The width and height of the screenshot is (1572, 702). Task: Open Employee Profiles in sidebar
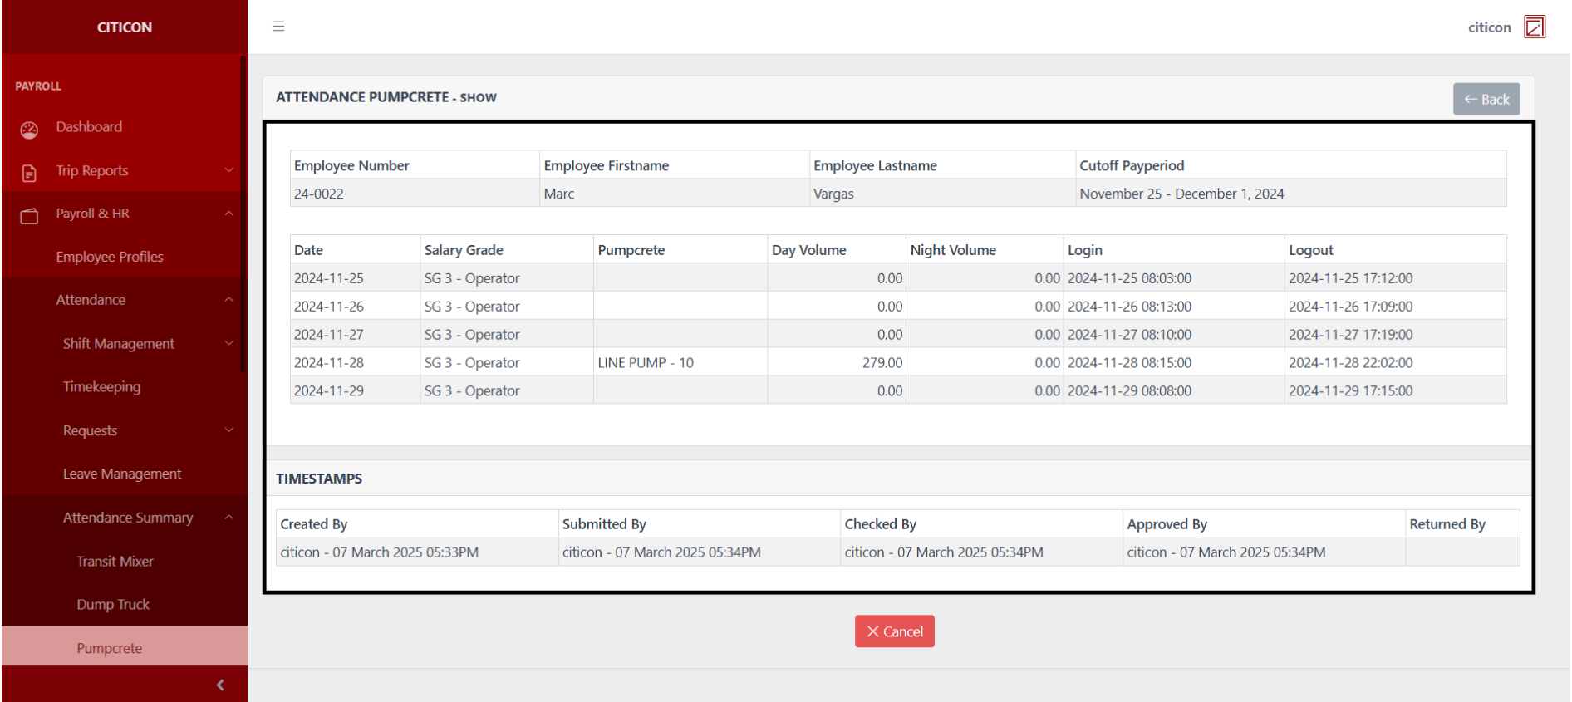(x=110, y=257)
